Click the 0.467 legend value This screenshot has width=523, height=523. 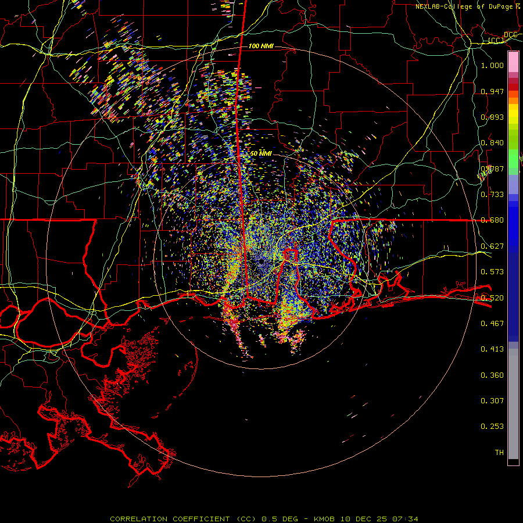[492, 324]
